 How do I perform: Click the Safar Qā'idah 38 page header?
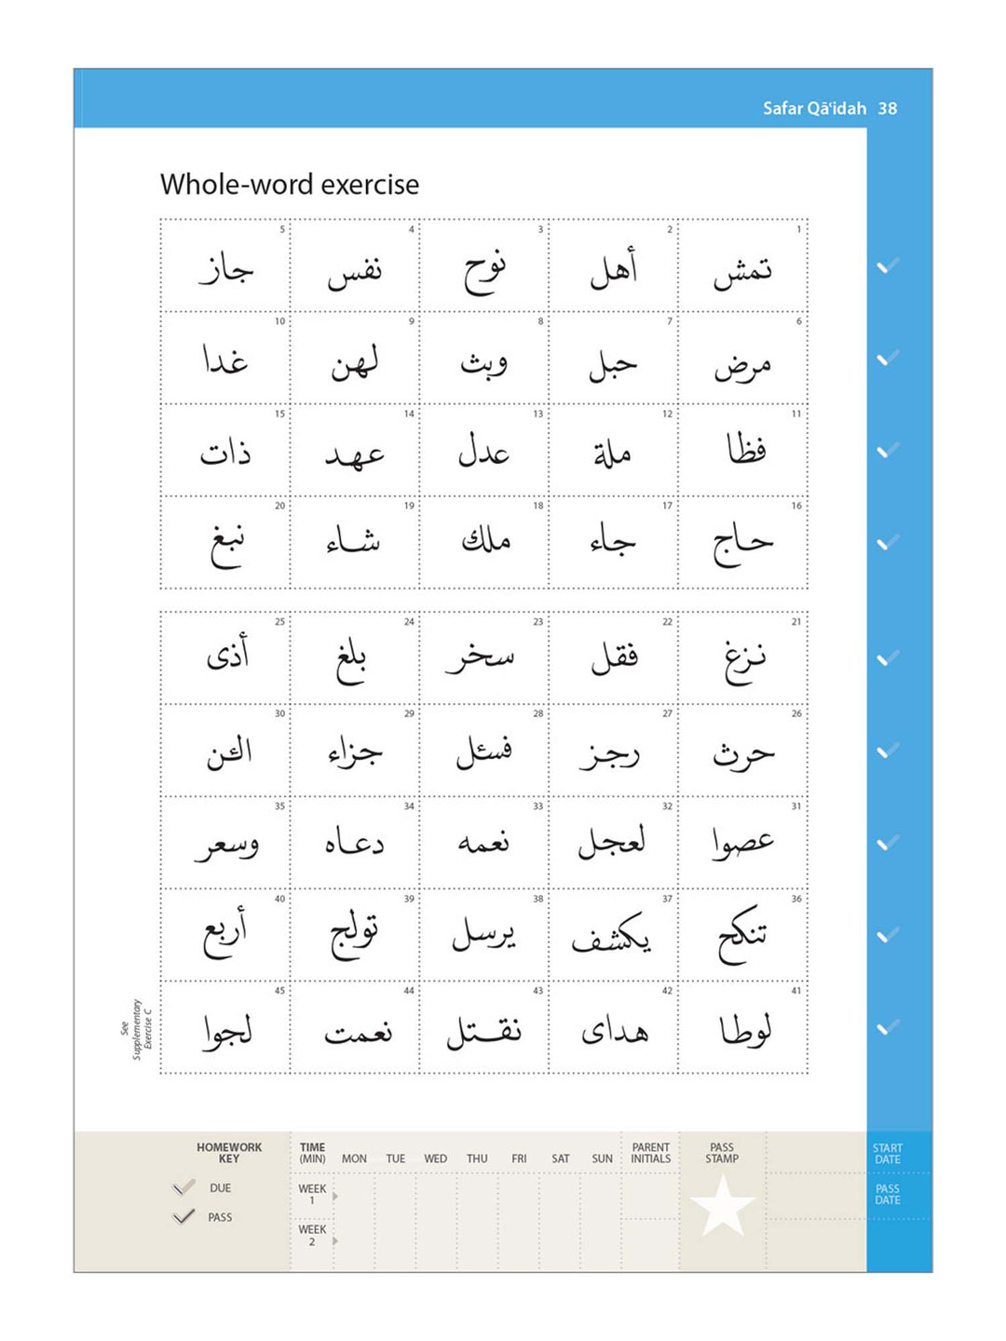point(829,108)
